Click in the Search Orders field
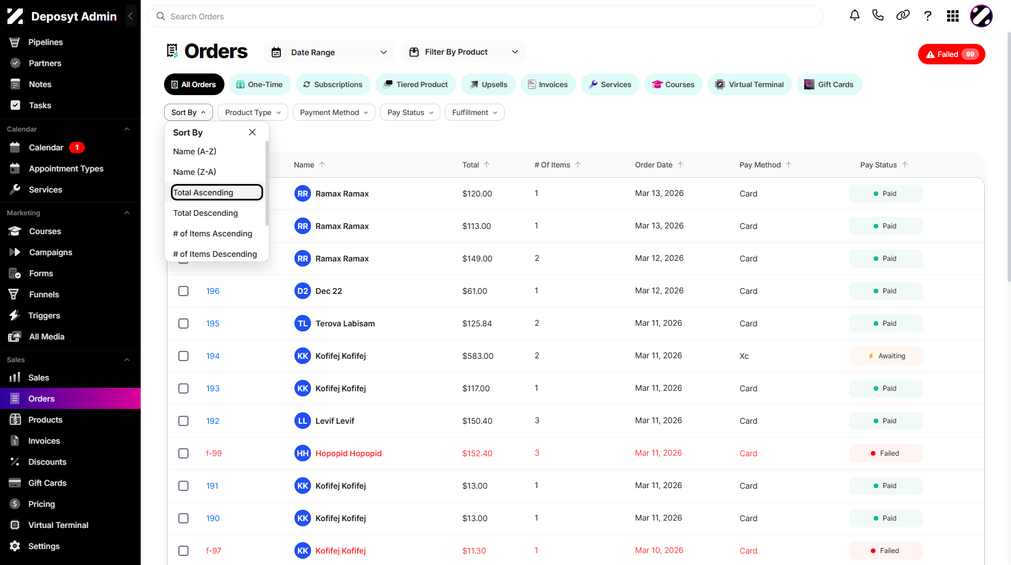Image resolution: width=1011 pixels, height=565 pixels. pyautogui.click(x=485, y=17)
